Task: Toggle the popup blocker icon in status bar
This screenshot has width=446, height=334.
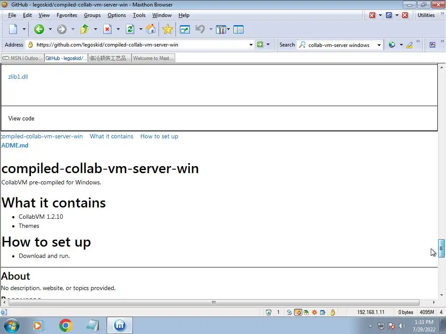Action: click(298, 312)
